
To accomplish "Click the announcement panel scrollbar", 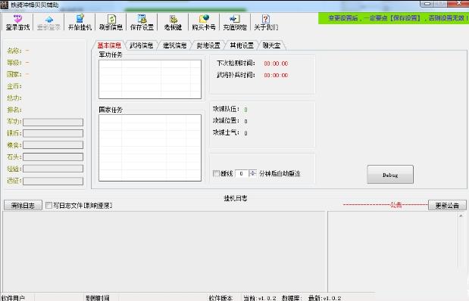I will [x=461, y=240].
